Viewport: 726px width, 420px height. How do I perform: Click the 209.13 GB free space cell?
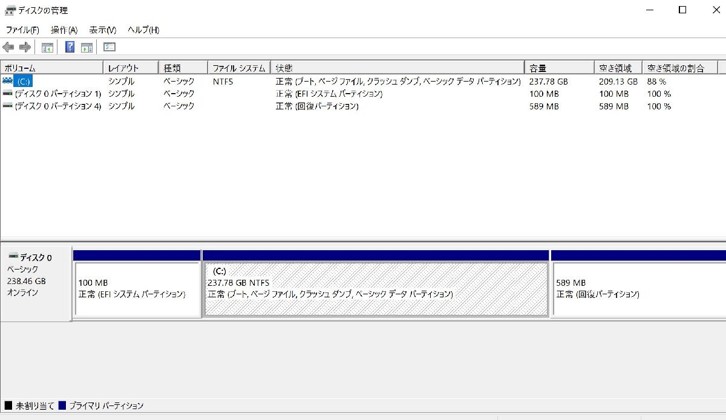tap(618, 81)
